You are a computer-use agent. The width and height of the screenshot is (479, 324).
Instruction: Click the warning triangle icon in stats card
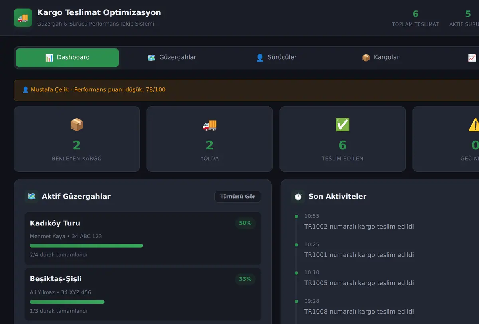(x=474, y=125)
